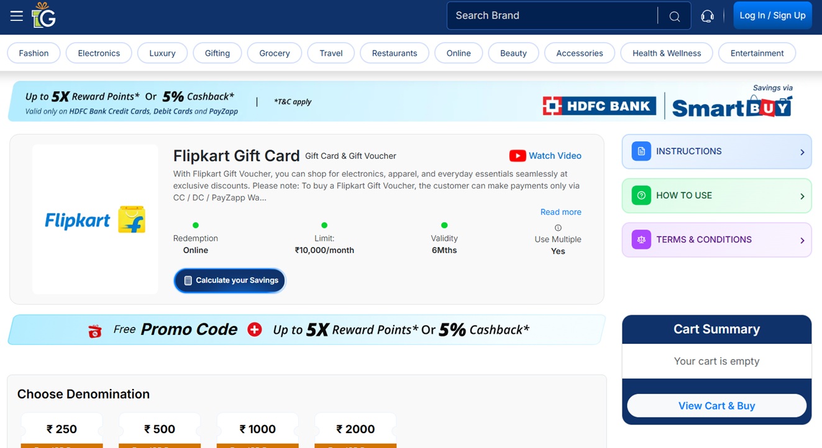The image size is (822, 448).
Task: Click the Cart Summary heading
Action: (716, 329)
